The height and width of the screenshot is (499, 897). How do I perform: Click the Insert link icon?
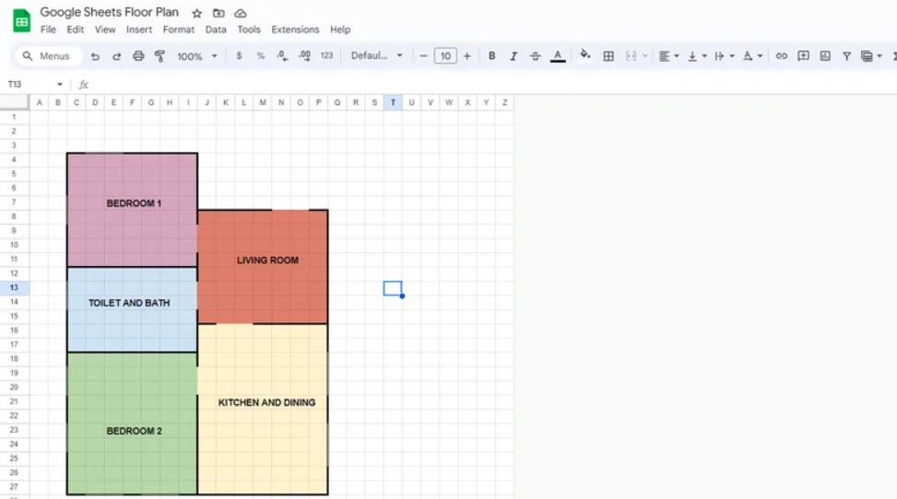[782, 56]
